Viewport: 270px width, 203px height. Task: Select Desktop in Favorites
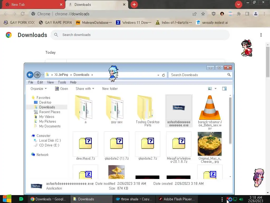tap(45, 102)
